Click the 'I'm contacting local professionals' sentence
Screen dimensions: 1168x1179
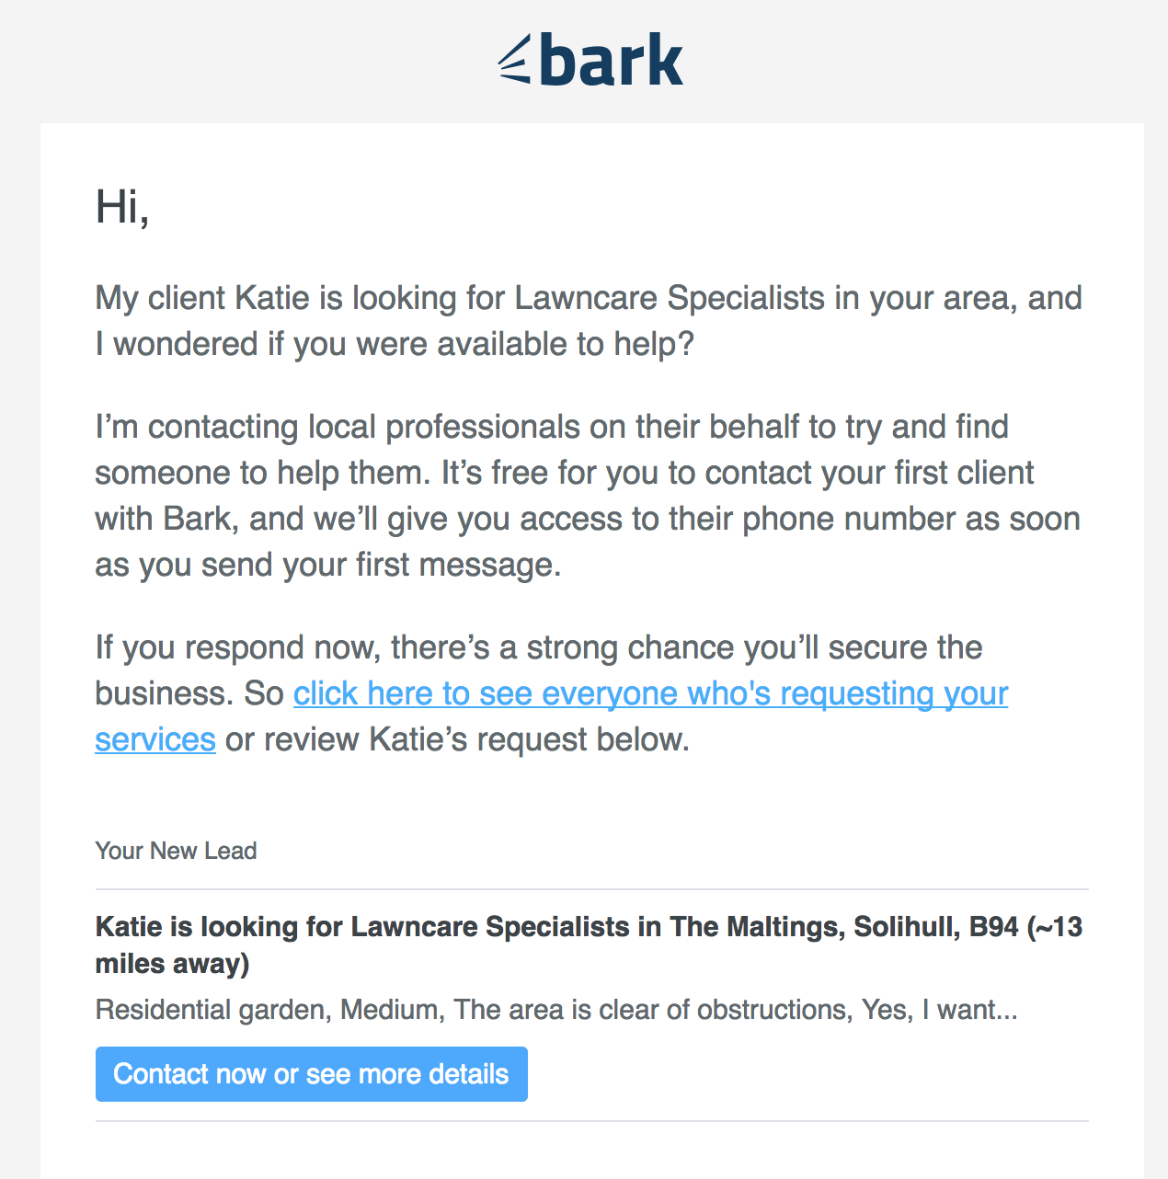tap(552, 427)
